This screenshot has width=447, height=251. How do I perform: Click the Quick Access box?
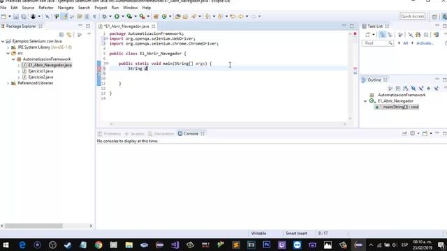(412, 17)
